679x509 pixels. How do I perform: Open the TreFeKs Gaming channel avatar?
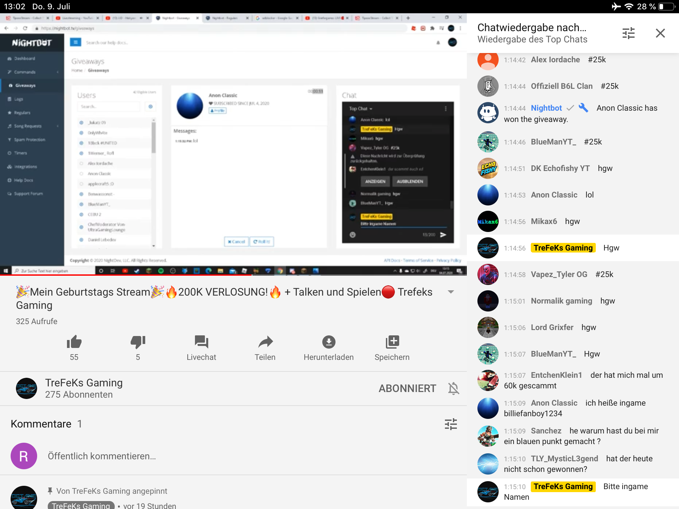coord(27,388)
